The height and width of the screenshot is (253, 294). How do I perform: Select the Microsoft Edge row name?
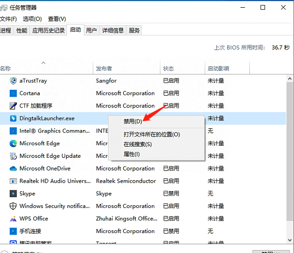(x=40, y=144)
